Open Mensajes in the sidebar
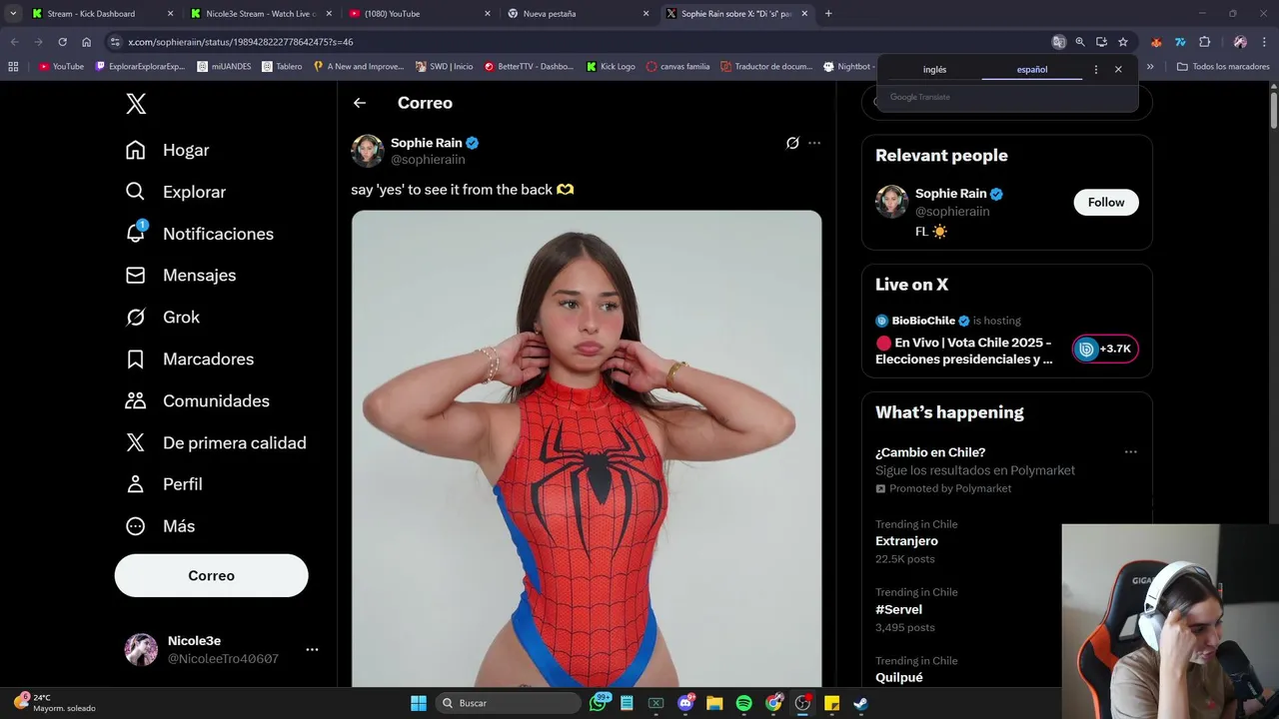 tap(180, 275)
